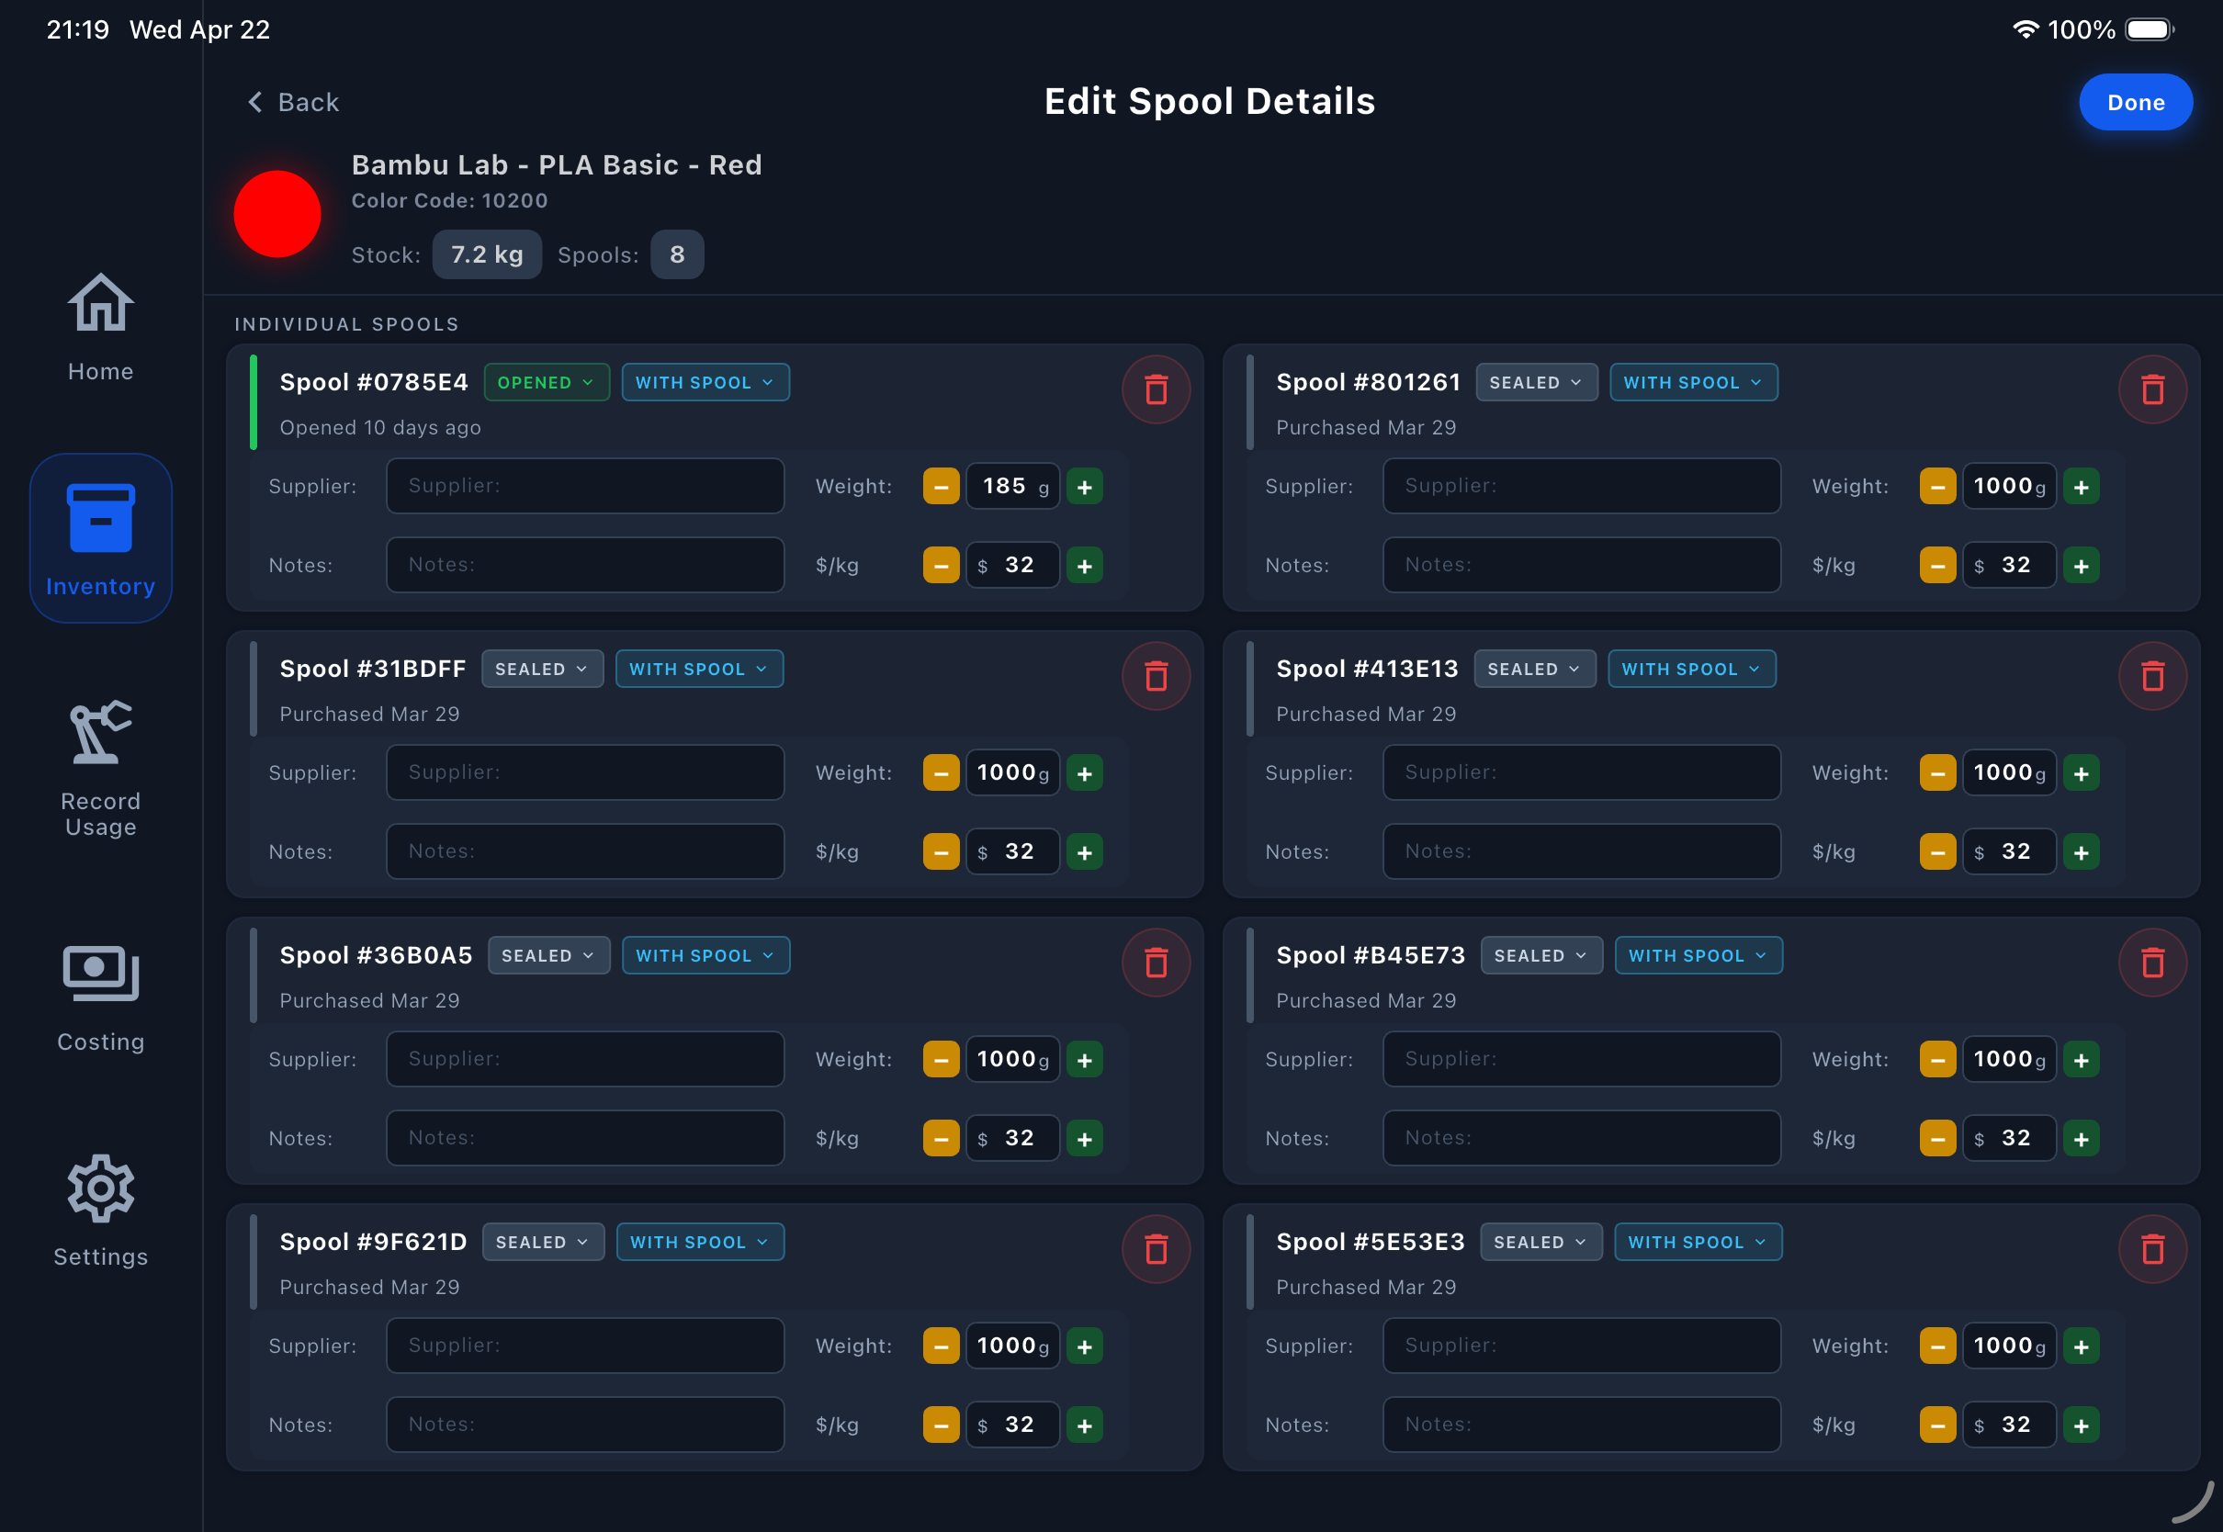Viewport: 2223px width, 1532px height.
Task: Delete spool #413E13 with trash icon
Action: [2152, 677]
